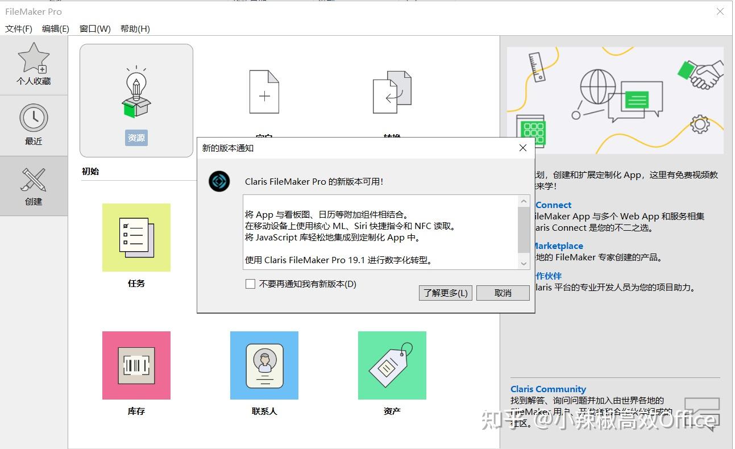Screen dimensions: 735x449
Task: Click the scroll-down arrow in the dialog
Action: pos(524,263)
